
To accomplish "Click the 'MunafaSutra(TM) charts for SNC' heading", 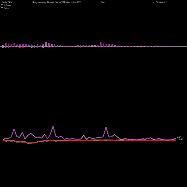I will pyautogui.click(x=64, y=2).
